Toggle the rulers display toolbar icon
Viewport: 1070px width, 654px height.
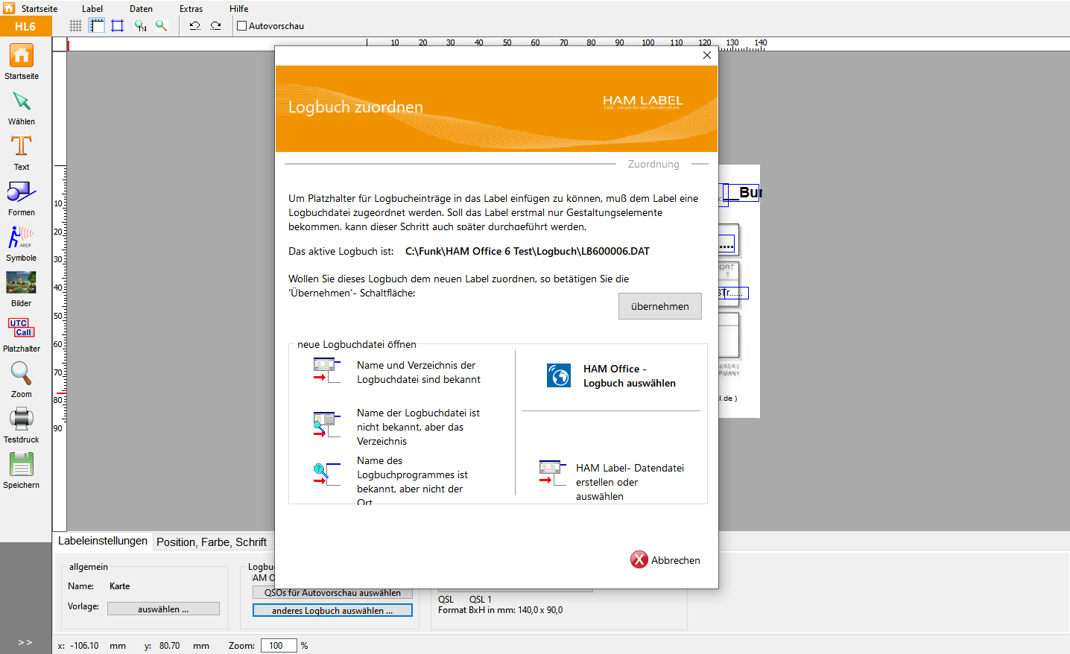tap(97, 25)
